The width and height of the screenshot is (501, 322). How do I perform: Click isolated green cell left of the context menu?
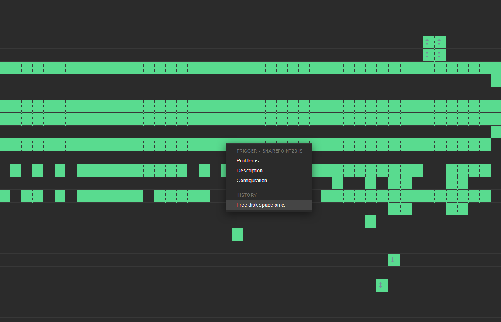(x=204, y=170)
